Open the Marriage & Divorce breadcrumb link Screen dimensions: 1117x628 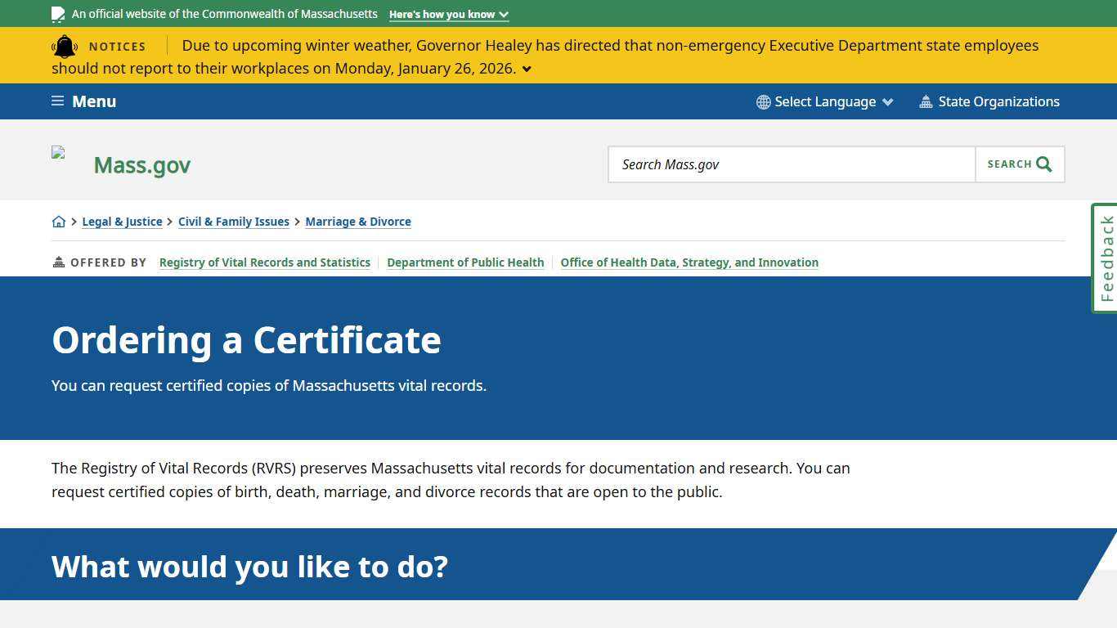358,221
